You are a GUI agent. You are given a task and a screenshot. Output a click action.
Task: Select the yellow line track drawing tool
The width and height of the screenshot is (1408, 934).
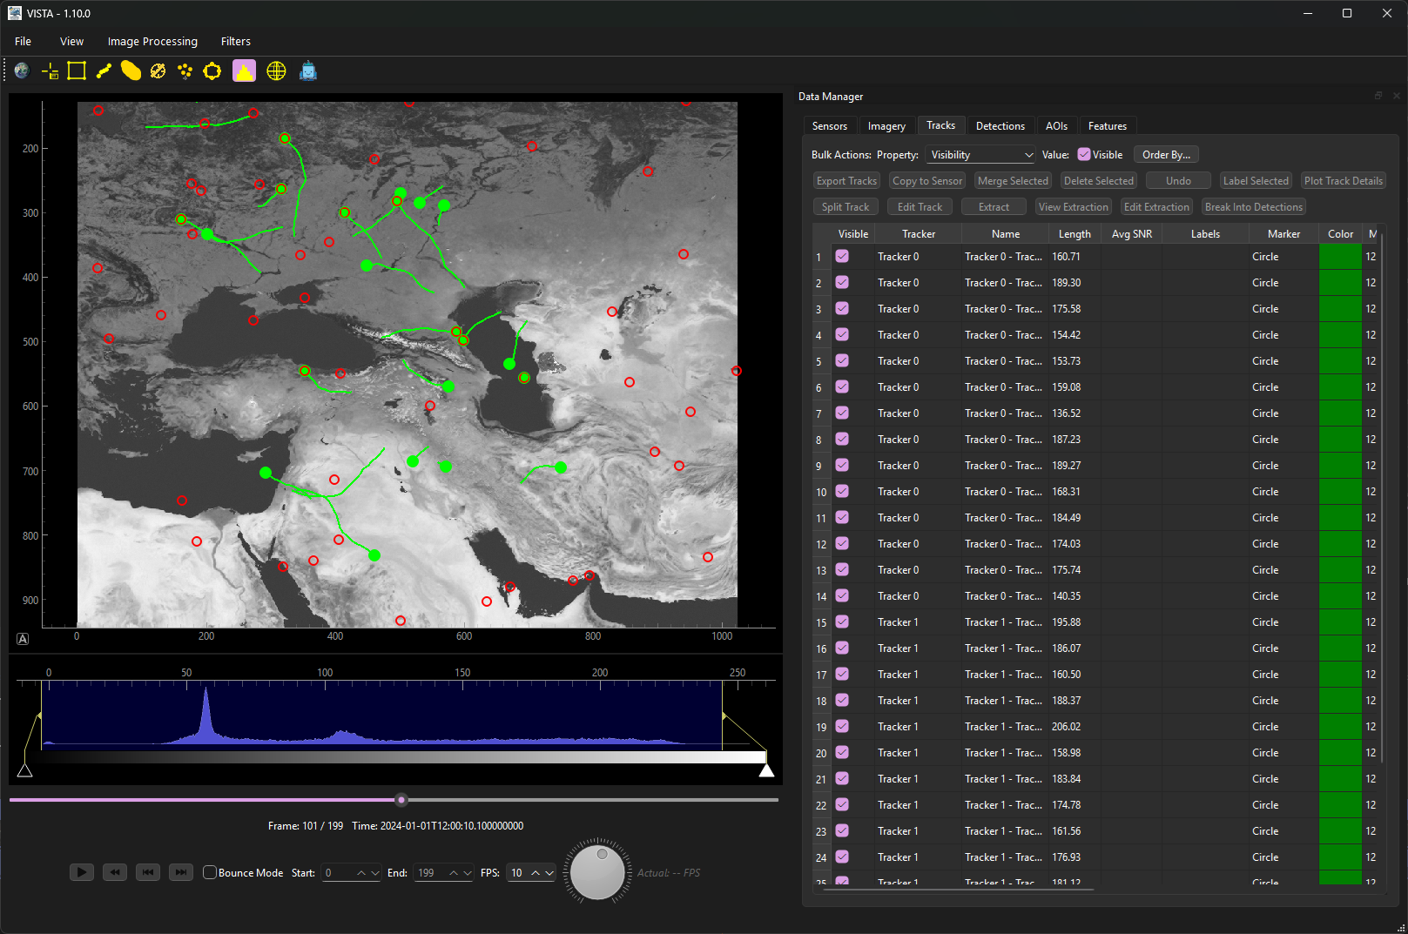pyautogui.click(x=104, y=71)
